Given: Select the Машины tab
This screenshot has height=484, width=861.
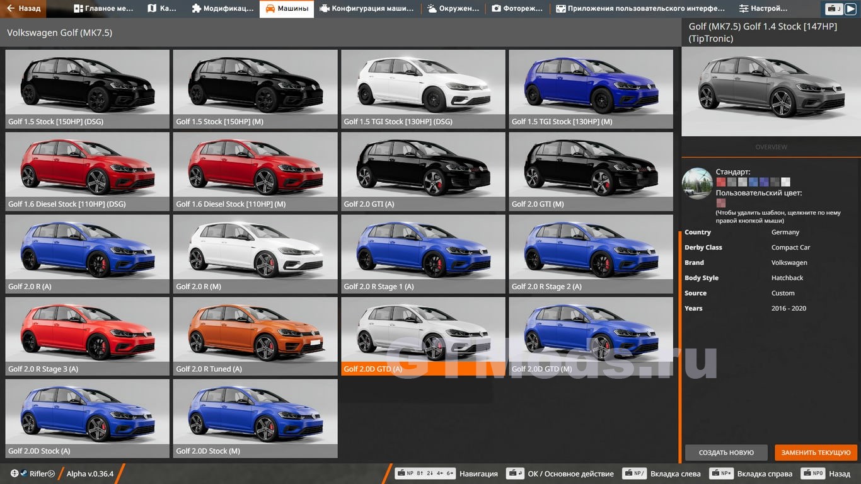Looking at the screenshot, I should point(287,9).
